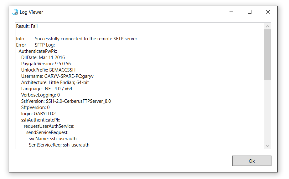
Task: Click the Log Viewer title text
Action: point(31,12)
